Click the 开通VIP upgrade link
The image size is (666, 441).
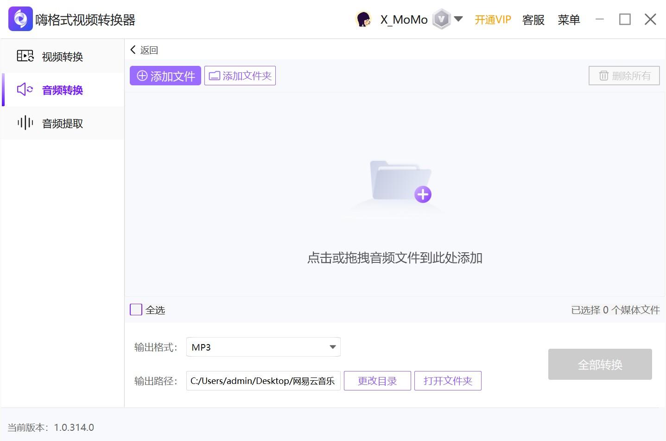click(492, 20)
